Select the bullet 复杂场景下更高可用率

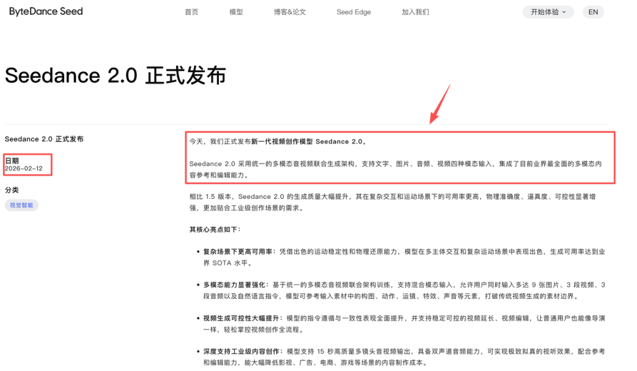[404, 257]
